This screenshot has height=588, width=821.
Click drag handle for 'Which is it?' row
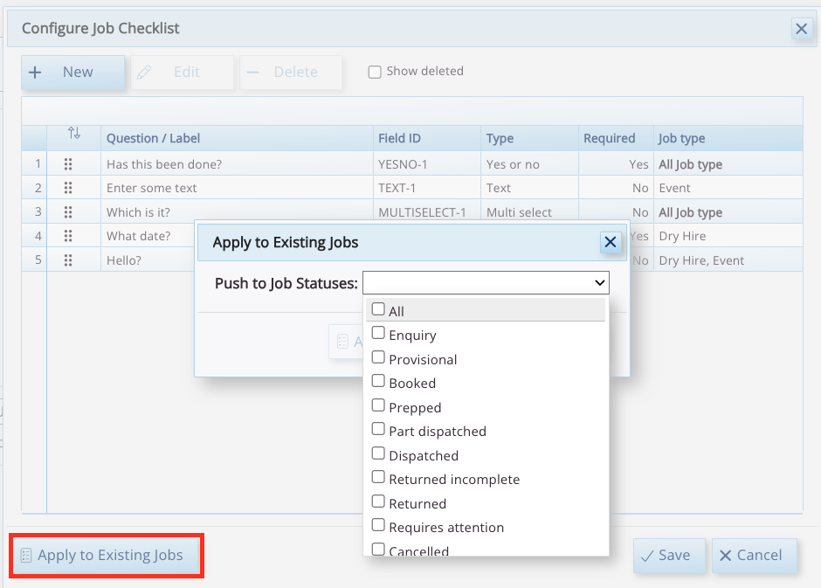68,211
